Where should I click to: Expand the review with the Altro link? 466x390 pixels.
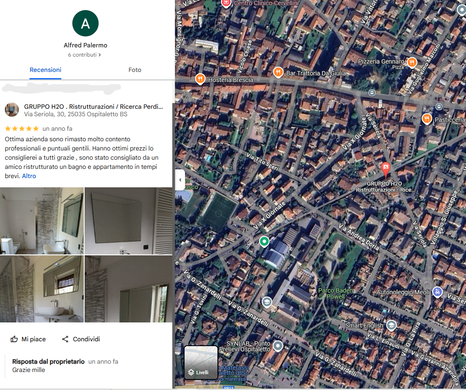[29, 176]
